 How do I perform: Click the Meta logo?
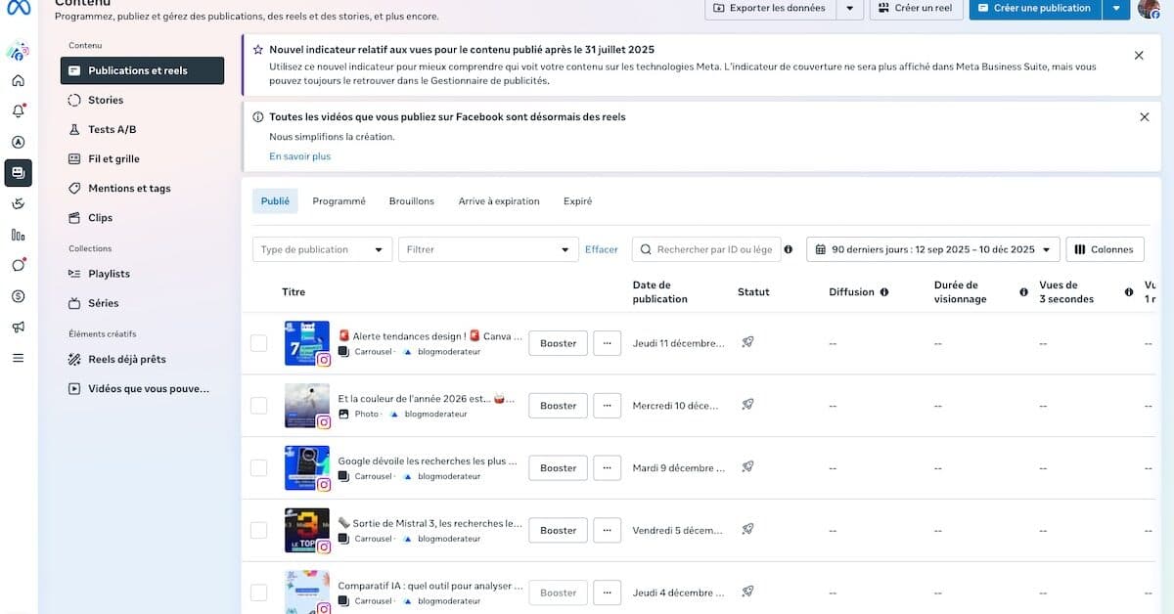click(x=19, y=8)
